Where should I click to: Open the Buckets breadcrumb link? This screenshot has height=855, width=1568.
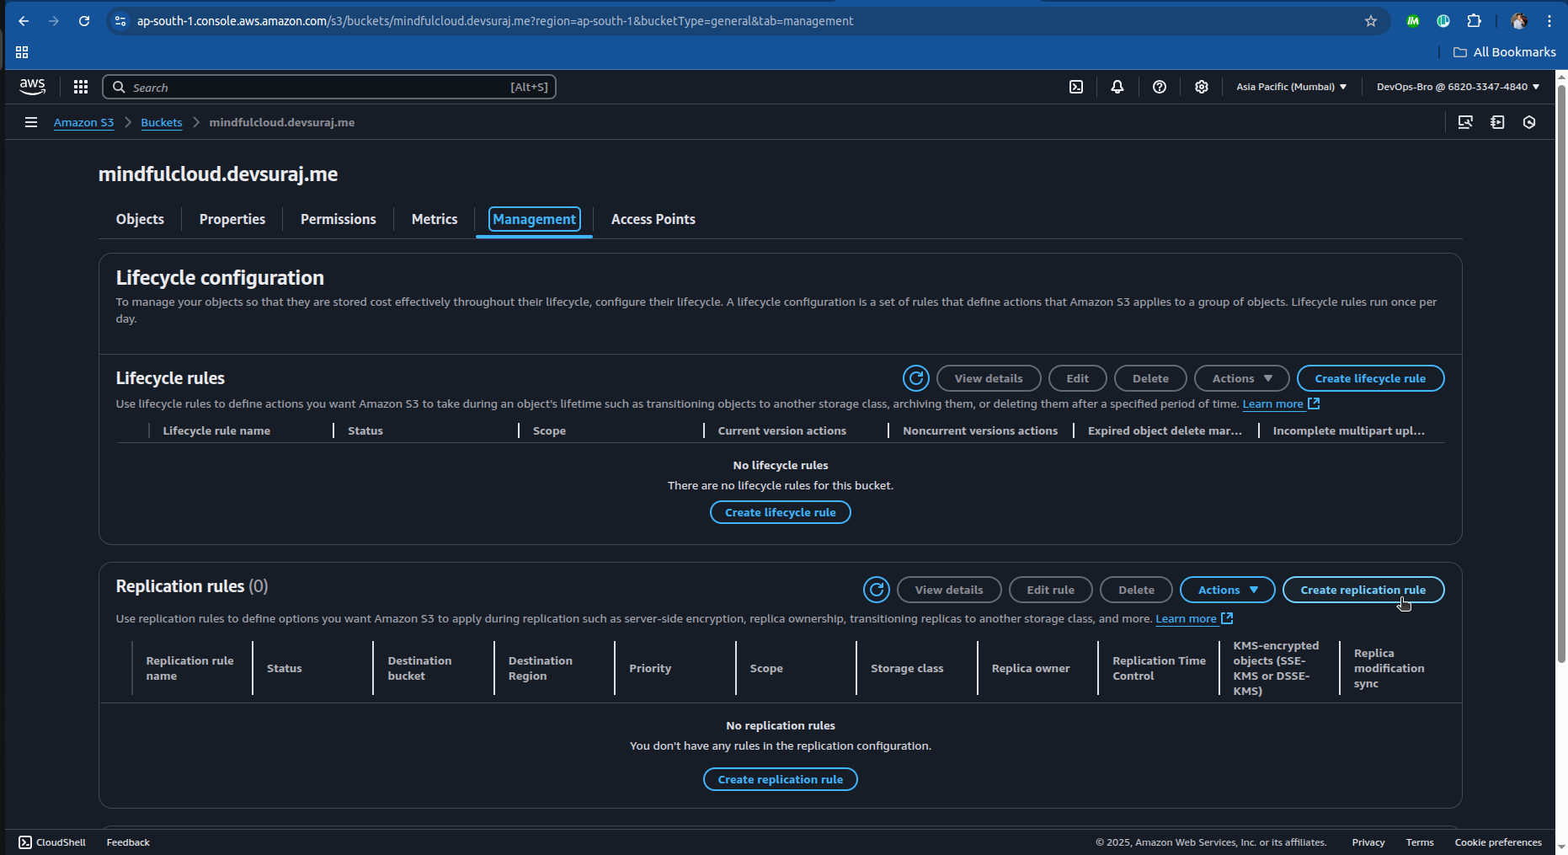(x=161, y=122)
